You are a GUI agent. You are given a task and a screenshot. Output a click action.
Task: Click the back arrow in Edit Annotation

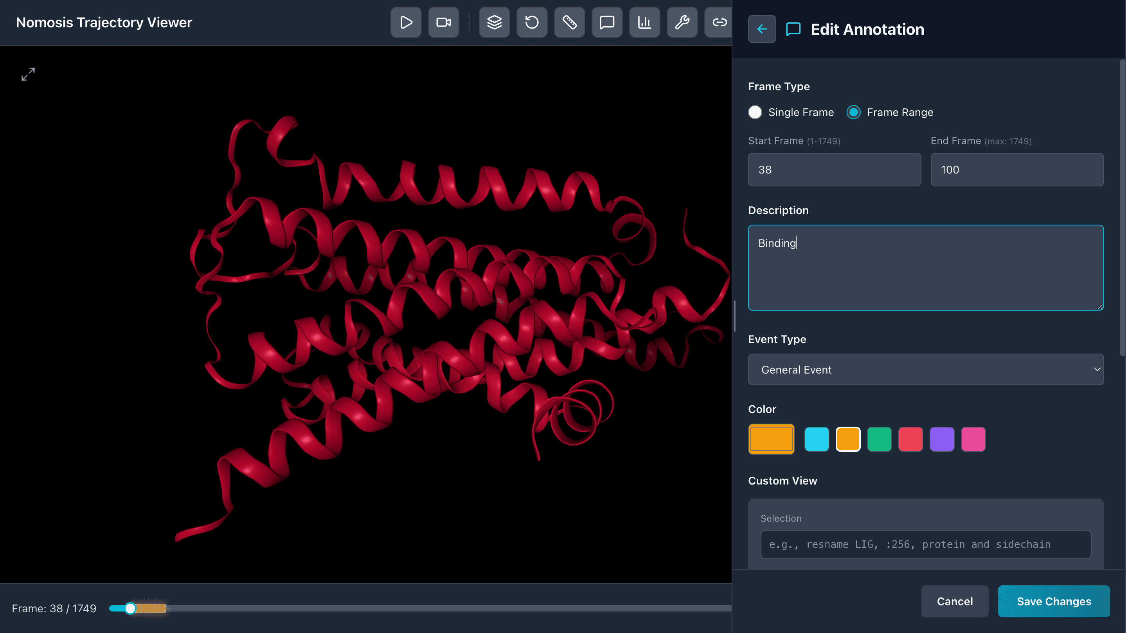point(762,29)
